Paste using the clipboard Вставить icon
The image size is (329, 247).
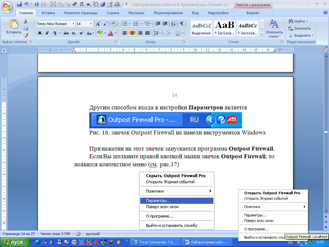[x=13, y=24]
